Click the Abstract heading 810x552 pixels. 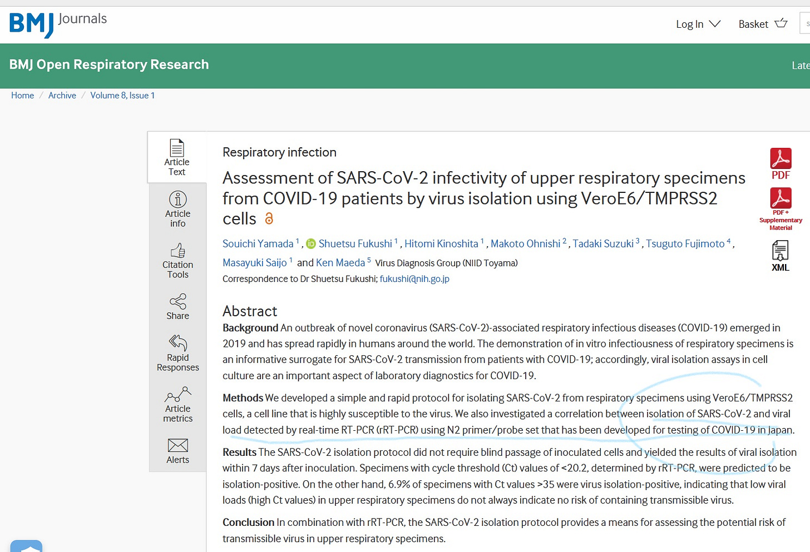pos(250,311)
